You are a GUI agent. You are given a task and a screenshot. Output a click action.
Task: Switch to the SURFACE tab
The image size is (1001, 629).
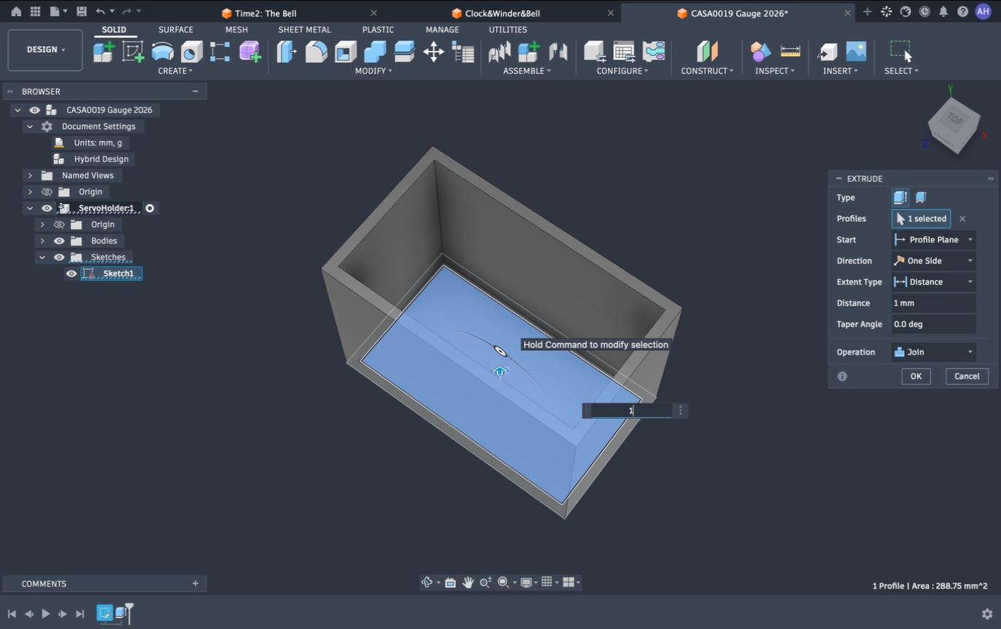coord(176,30)
